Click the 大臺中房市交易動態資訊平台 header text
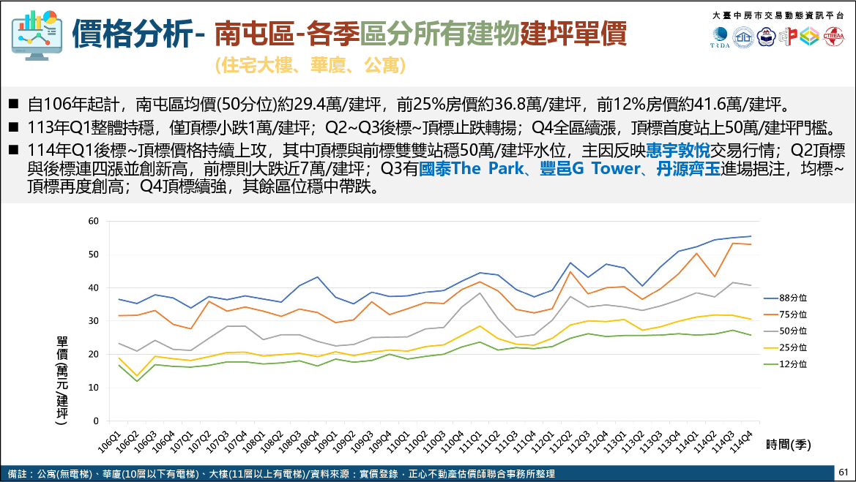 [778, 15]
